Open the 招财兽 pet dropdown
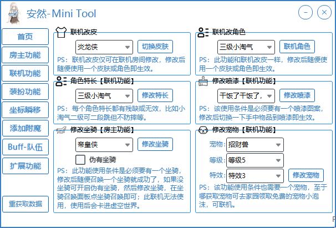This screenshot has width=336, height=228. pyautogui.click(x=255, y=145)
